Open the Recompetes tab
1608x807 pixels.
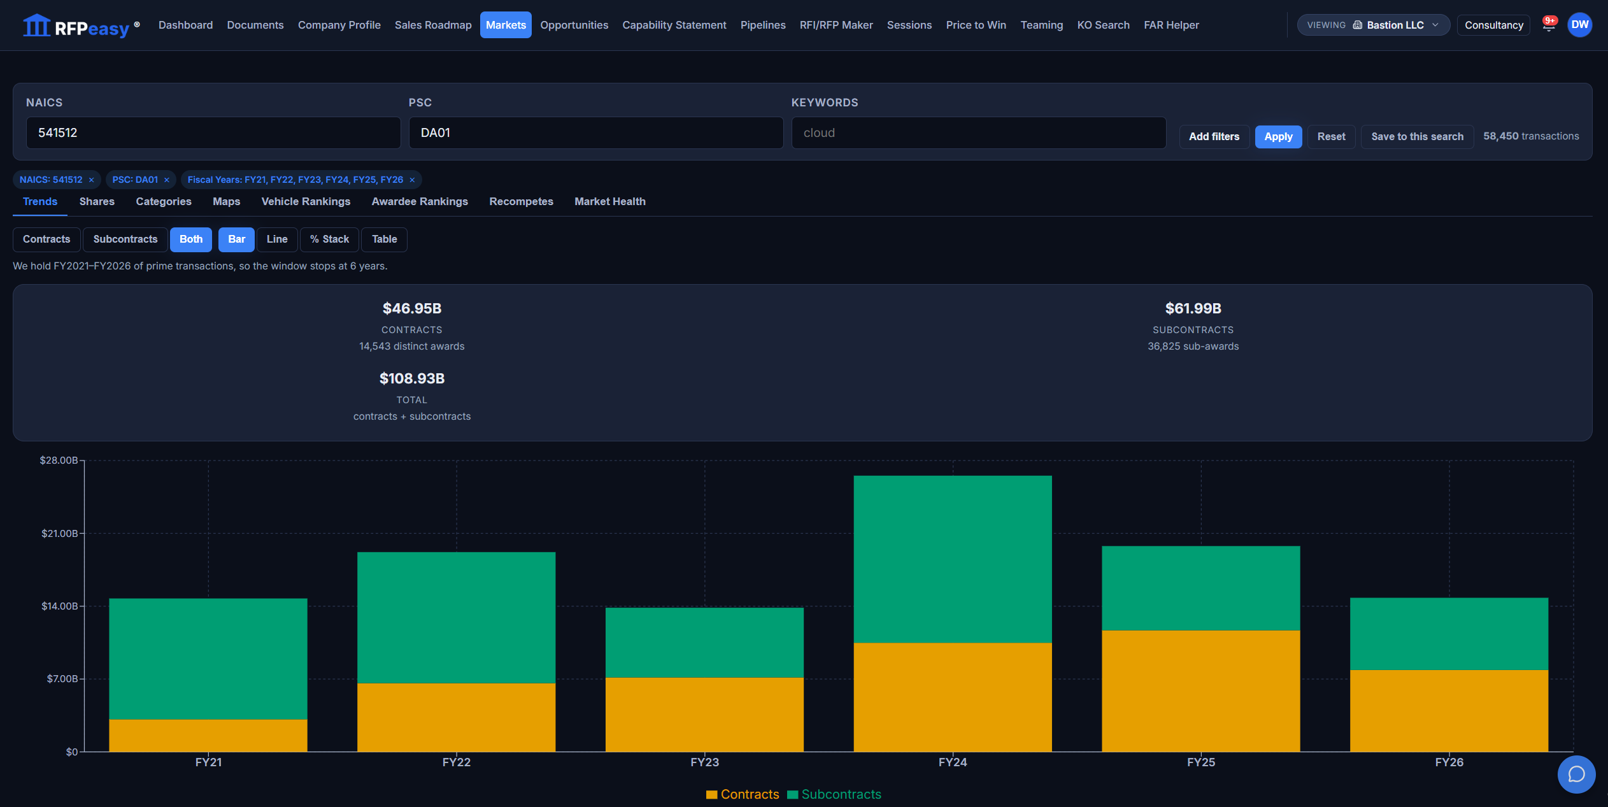point(521,201)
